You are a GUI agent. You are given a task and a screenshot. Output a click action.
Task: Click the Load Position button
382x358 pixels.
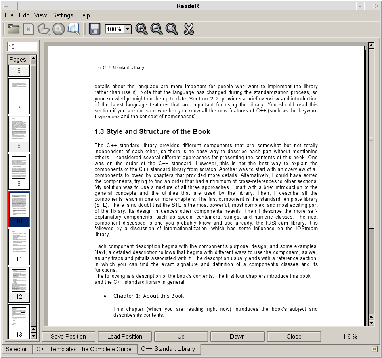(125, 337)
